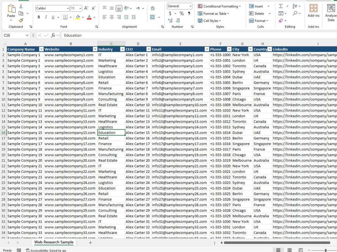The image size is (337, 252).
Task: Toggle Bottom Align vertical alignment
Action: point(119,8)
